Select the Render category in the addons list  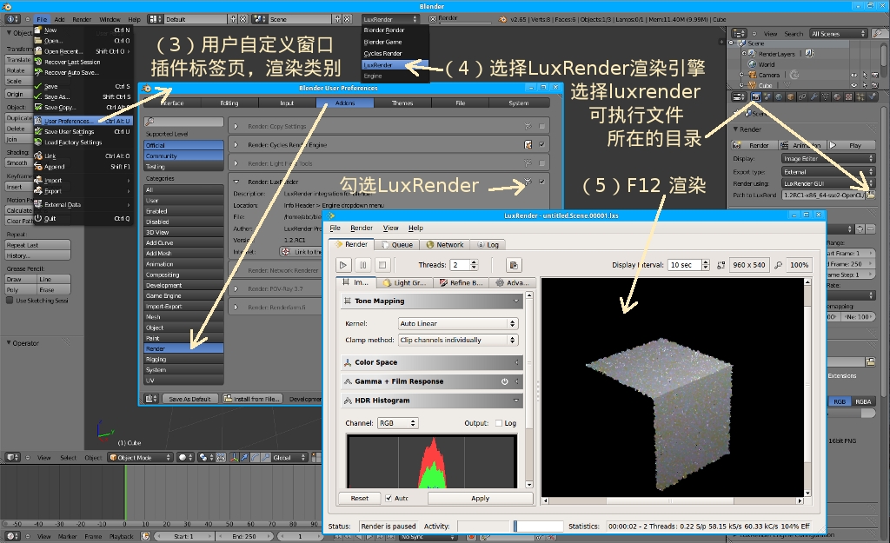point(184,348)
